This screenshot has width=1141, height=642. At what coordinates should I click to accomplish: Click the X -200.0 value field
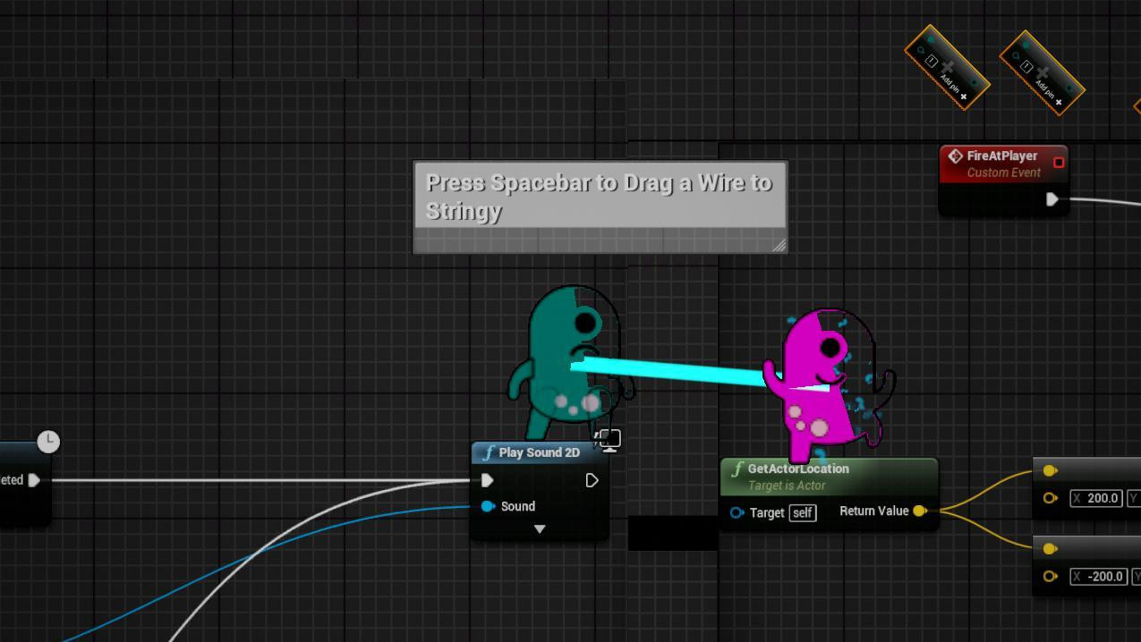pos(1098,576)
